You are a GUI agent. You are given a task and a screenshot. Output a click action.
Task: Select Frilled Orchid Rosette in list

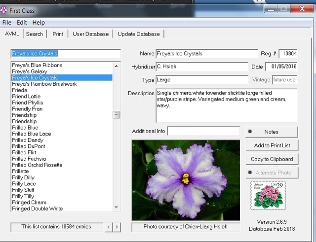point(62,165)
